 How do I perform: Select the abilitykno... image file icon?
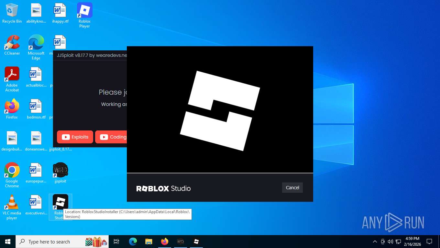(36, 14)
